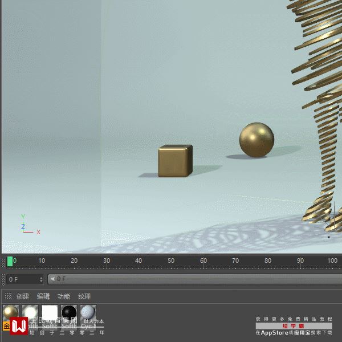Jump to frame 60 on the timeline ruler
Screen dimensions: 342x342
pyautogui.click(x=203, y=260)
